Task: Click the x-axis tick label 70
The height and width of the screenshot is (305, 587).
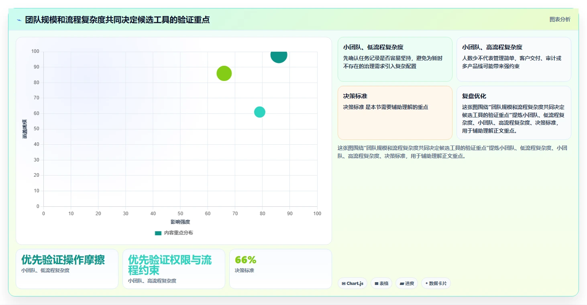Action: 235,214
